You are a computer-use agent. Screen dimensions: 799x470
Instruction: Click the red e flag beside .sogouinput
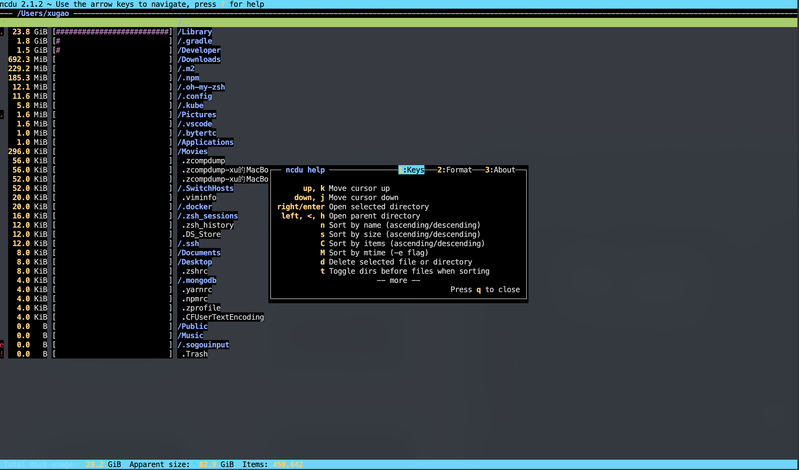pyautogui.click(x=2, y=345)
